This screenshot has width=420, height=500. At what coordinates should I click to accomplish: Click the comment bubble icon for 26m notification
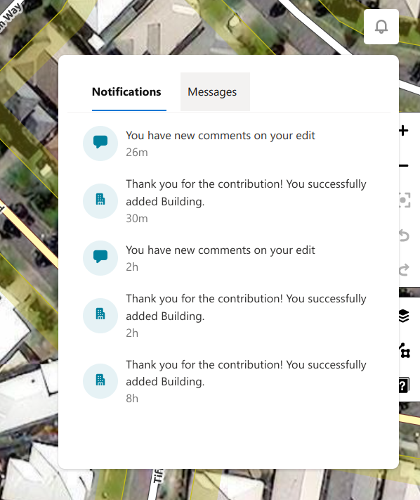[x=100, y=143]
